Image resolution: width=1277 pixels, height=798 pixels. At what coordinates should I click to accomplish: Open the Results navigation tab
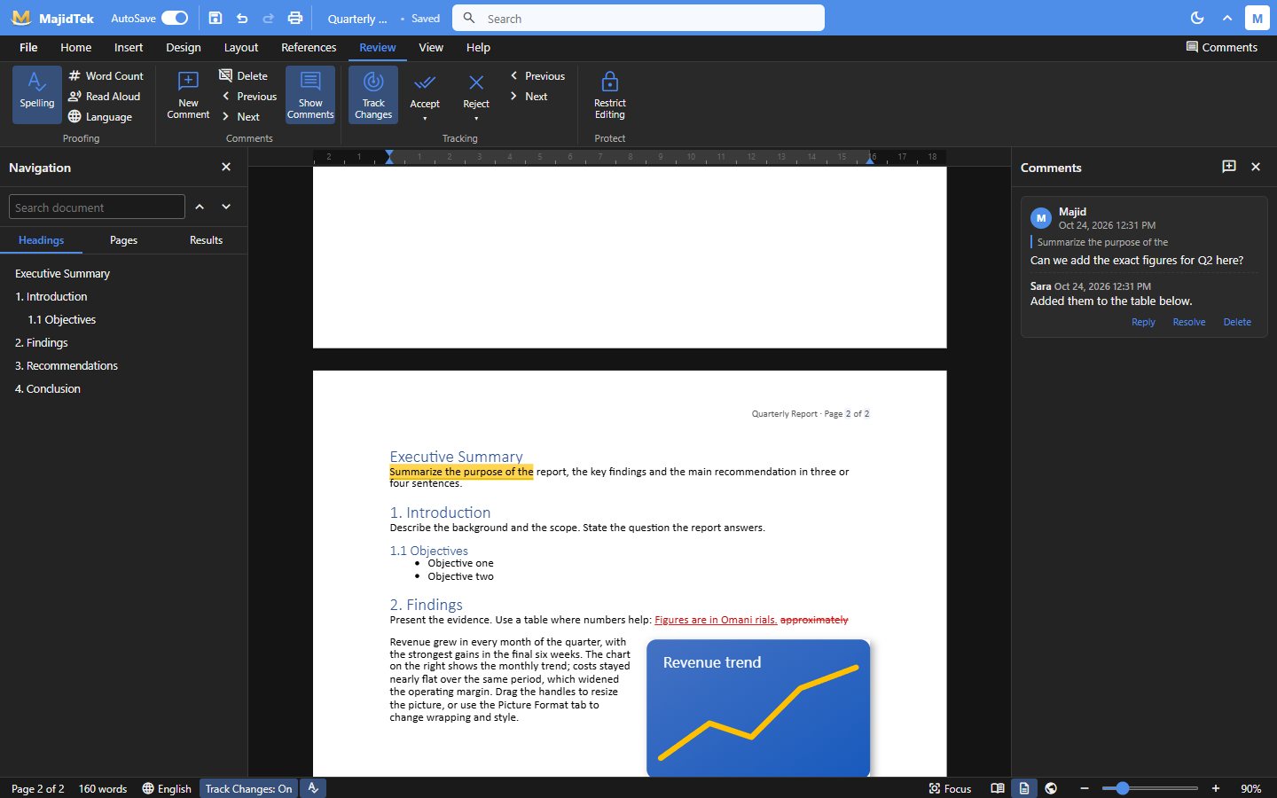pyautogui.click(x=206, y=240)
